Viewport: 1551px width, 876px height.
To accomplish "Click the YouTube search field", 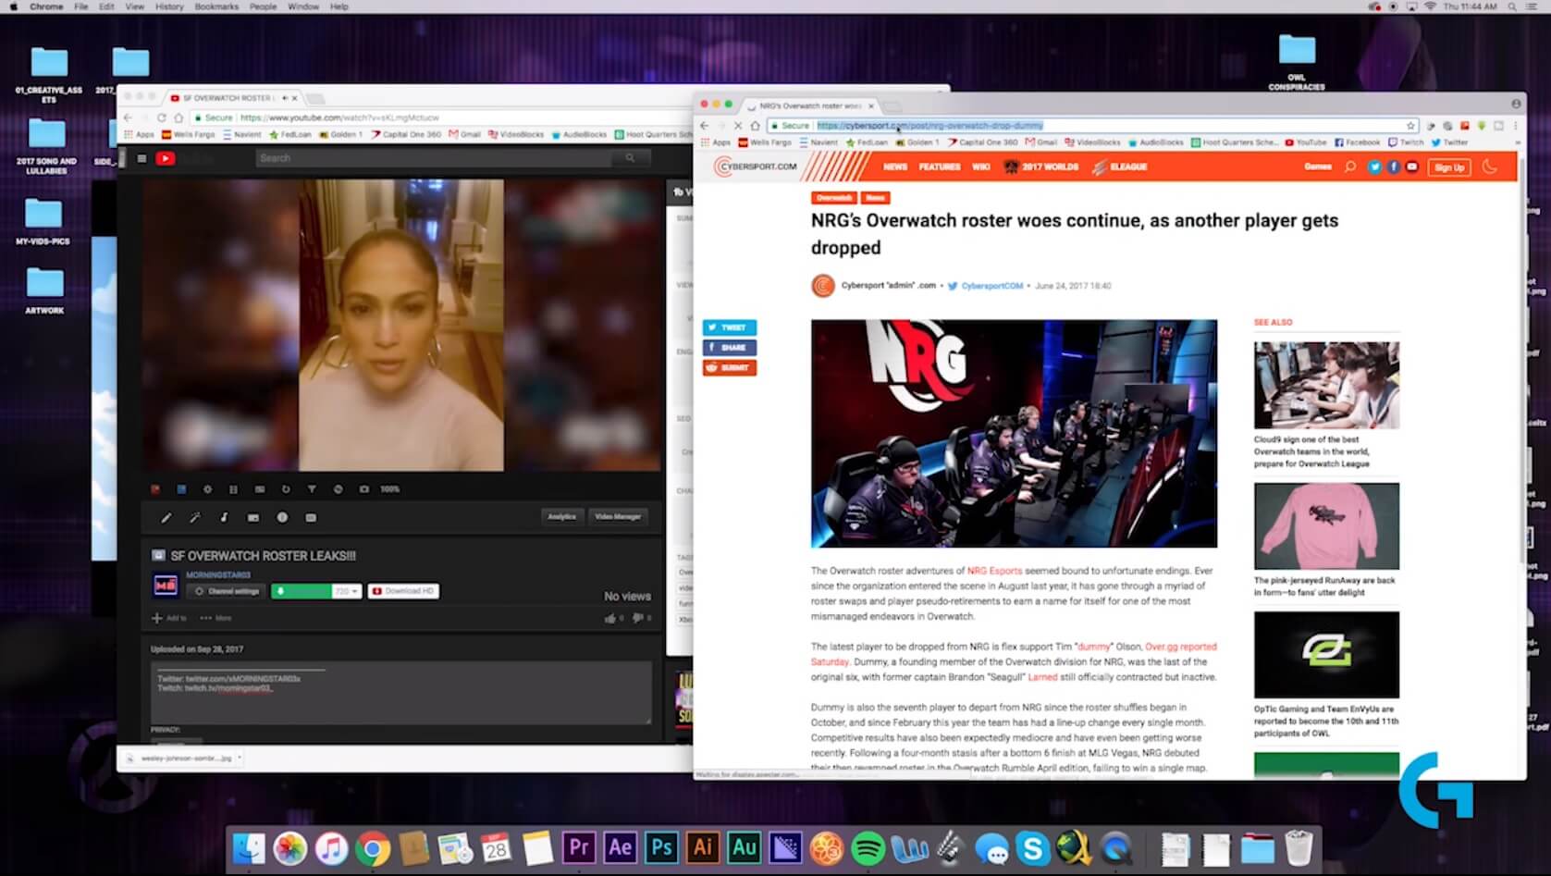I will coord(435,158).
